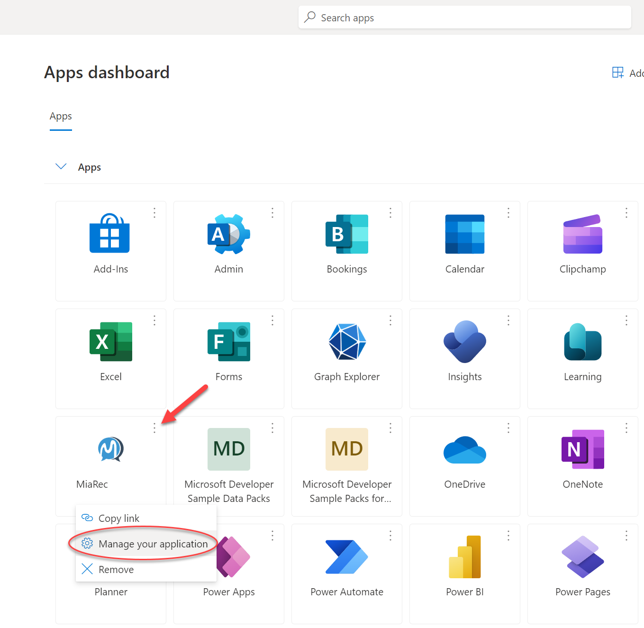Choose Manage your application menu entry
Screen dimensions: 644x628
(146, 544)
